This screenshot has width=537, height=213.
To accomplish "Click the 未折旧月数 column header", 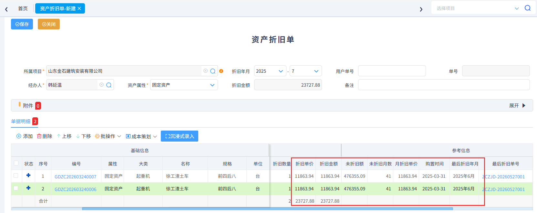I will (x=380, y=164).
